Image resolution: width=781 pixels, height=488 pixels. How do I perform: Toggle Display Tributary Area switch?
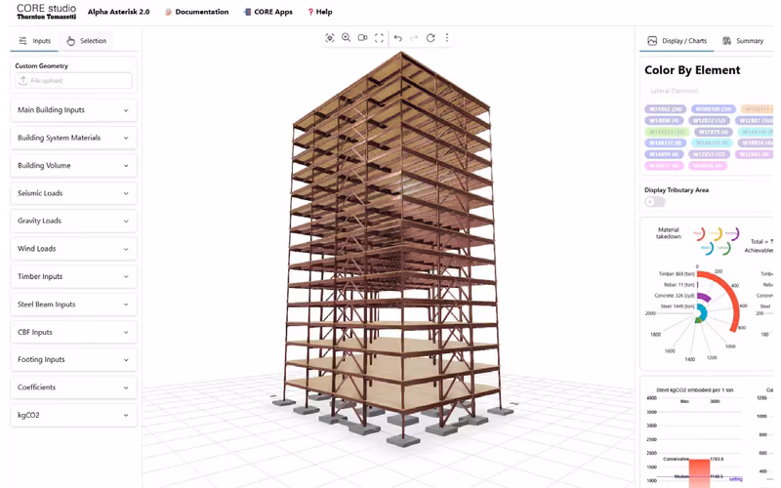pos(654,202)
